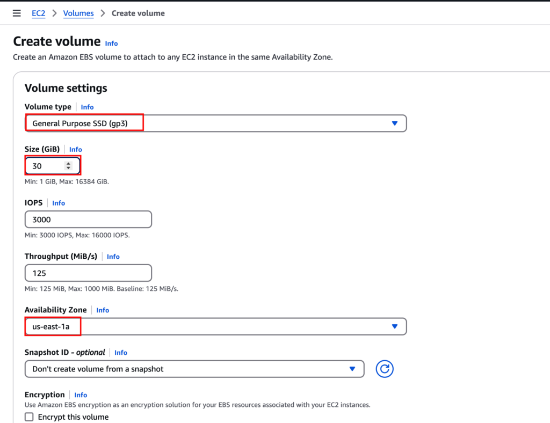Increase Size value with up stepper arrow
Screen dimensions: 550x423
(x=68, y=163)
